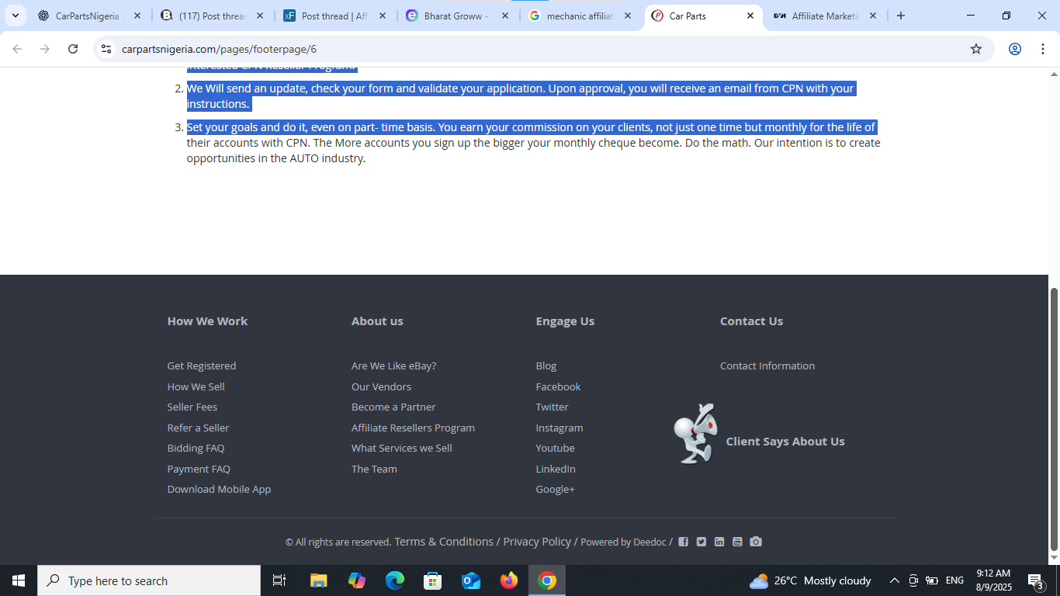The image size is (1060, 596).
Task: Open Are We Like eBay? link
Action: [393, 366]
